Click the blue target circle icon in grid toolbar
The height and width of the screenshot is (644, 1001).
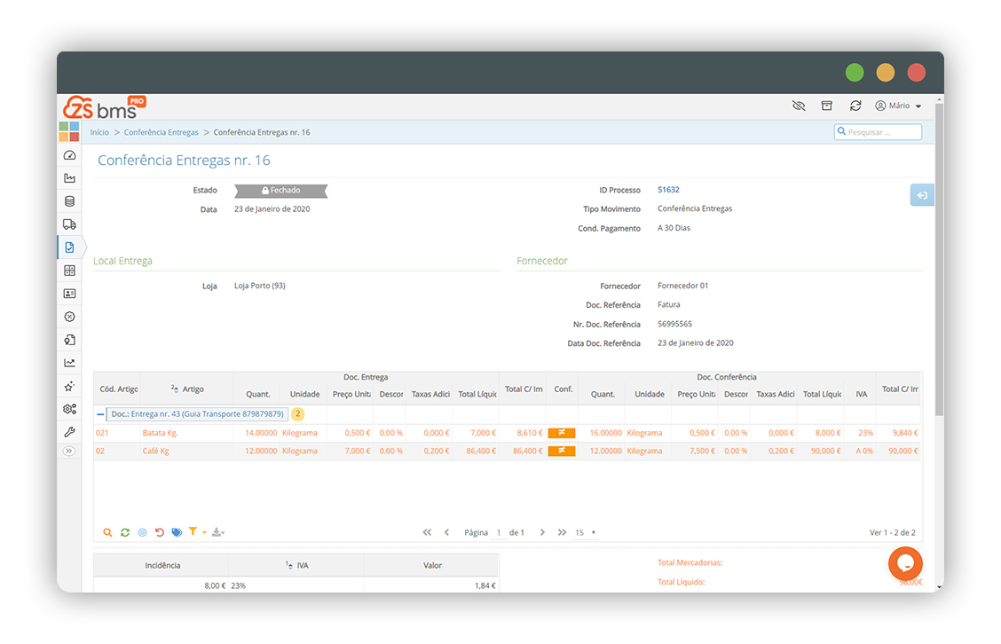142,532
